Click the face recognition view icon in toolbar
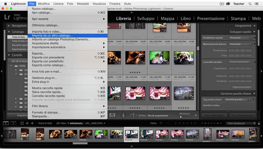 point(112,115)
